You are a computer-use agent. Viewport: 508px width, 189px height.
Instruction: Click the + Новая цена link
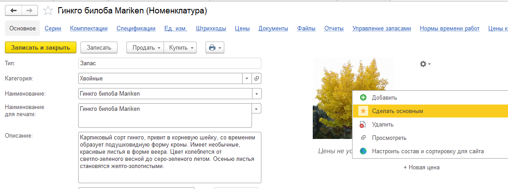[x=421, y=168]
